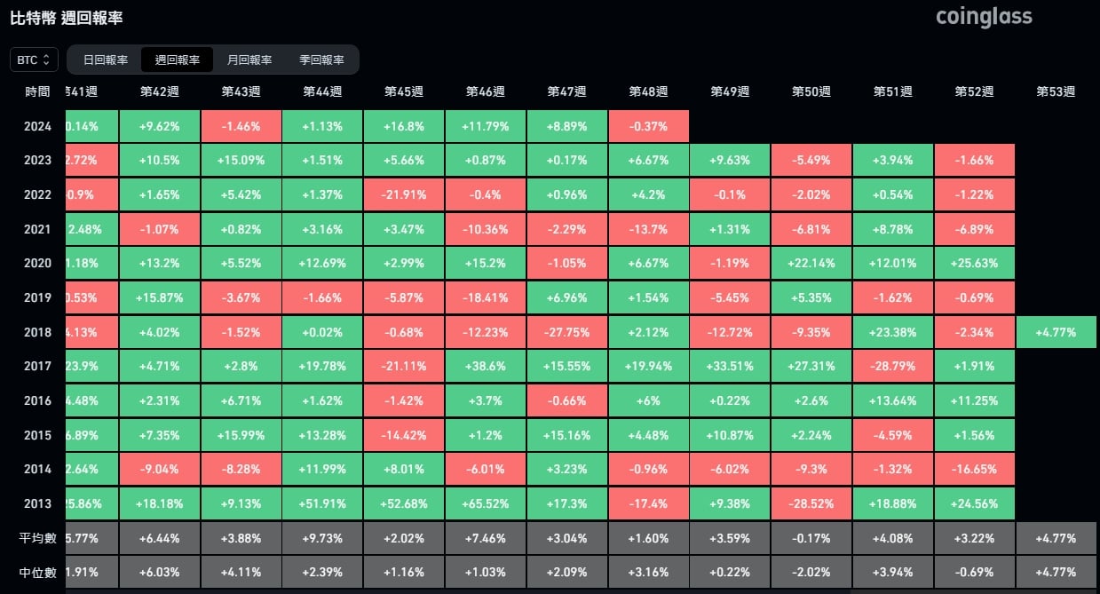Click the 2024 week 48 cell -0.37%
Image resolution: width=1100 pixels, height=594 pixels.
pyautogui.click(x=648, y=126)
